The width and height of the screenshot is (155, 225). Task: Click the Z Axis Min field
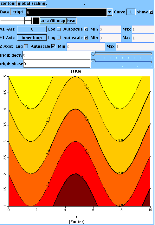point(86,47)
